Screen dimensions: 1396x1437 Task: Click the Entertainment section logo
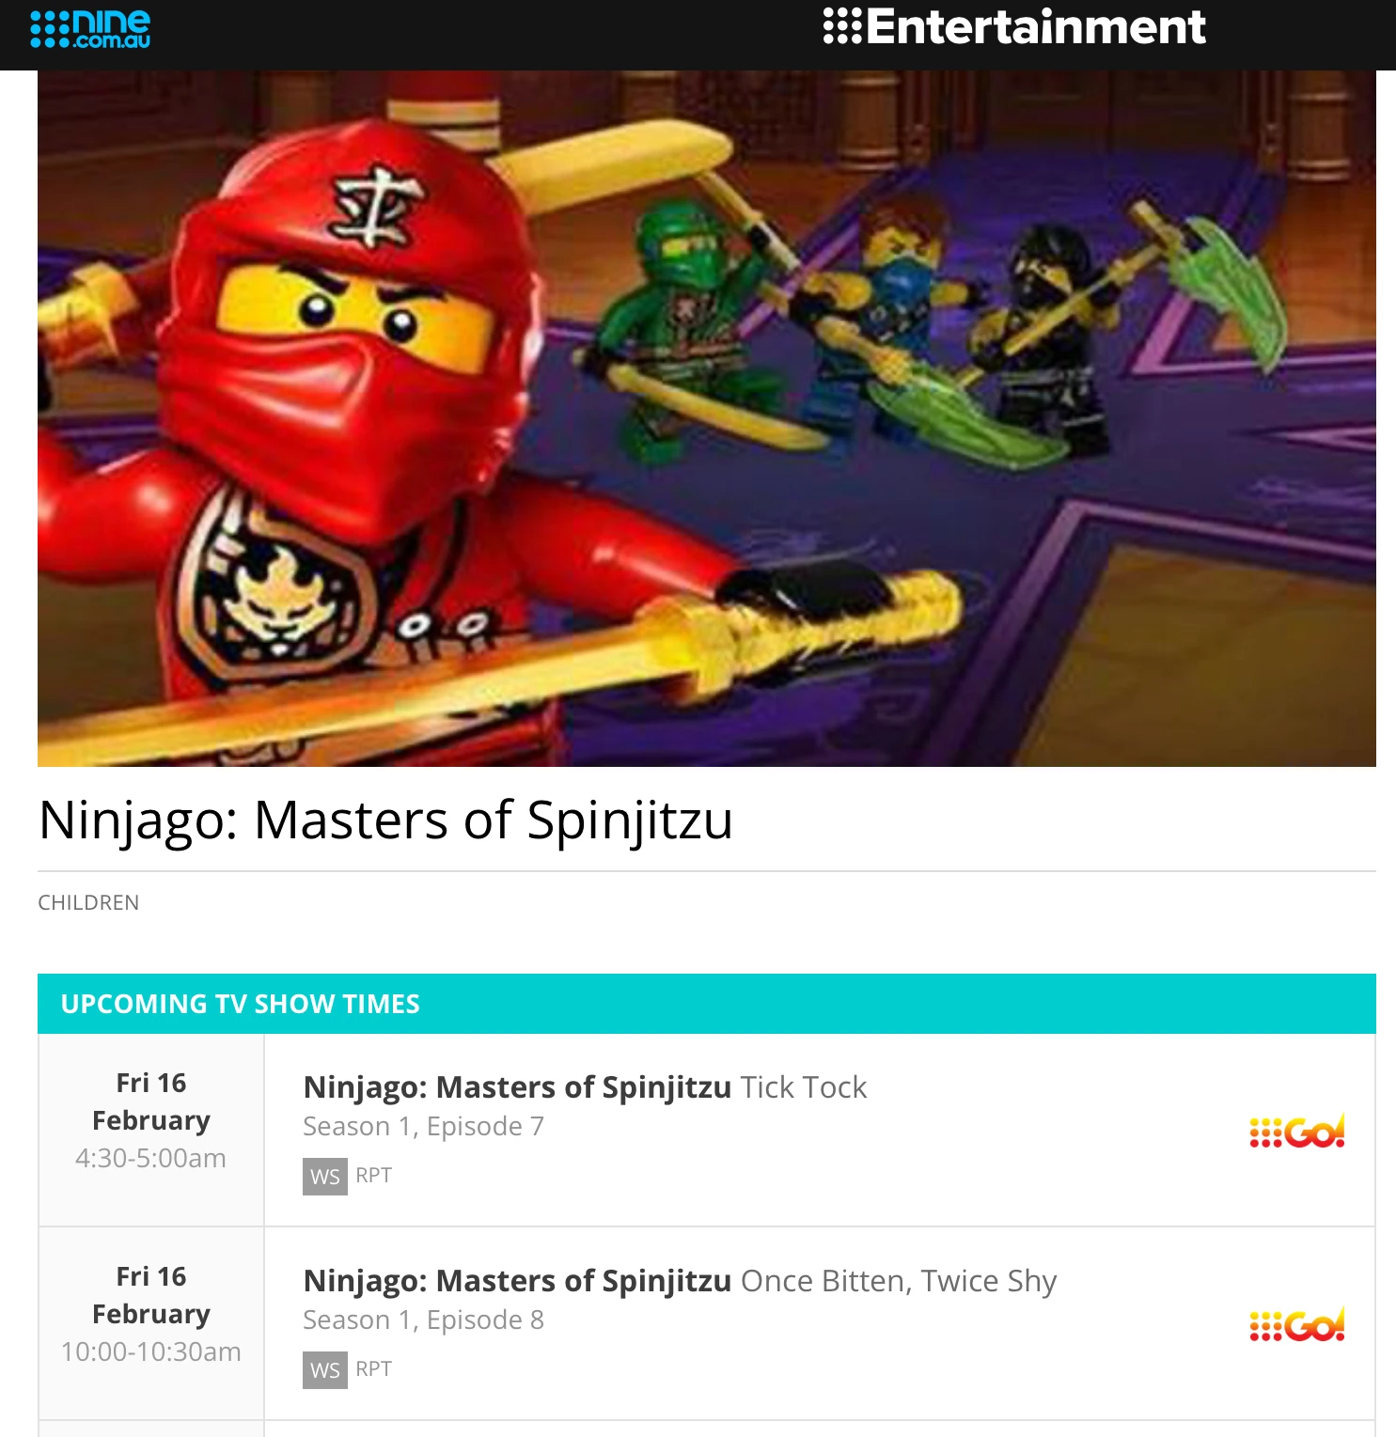[x=1013, y=26]
